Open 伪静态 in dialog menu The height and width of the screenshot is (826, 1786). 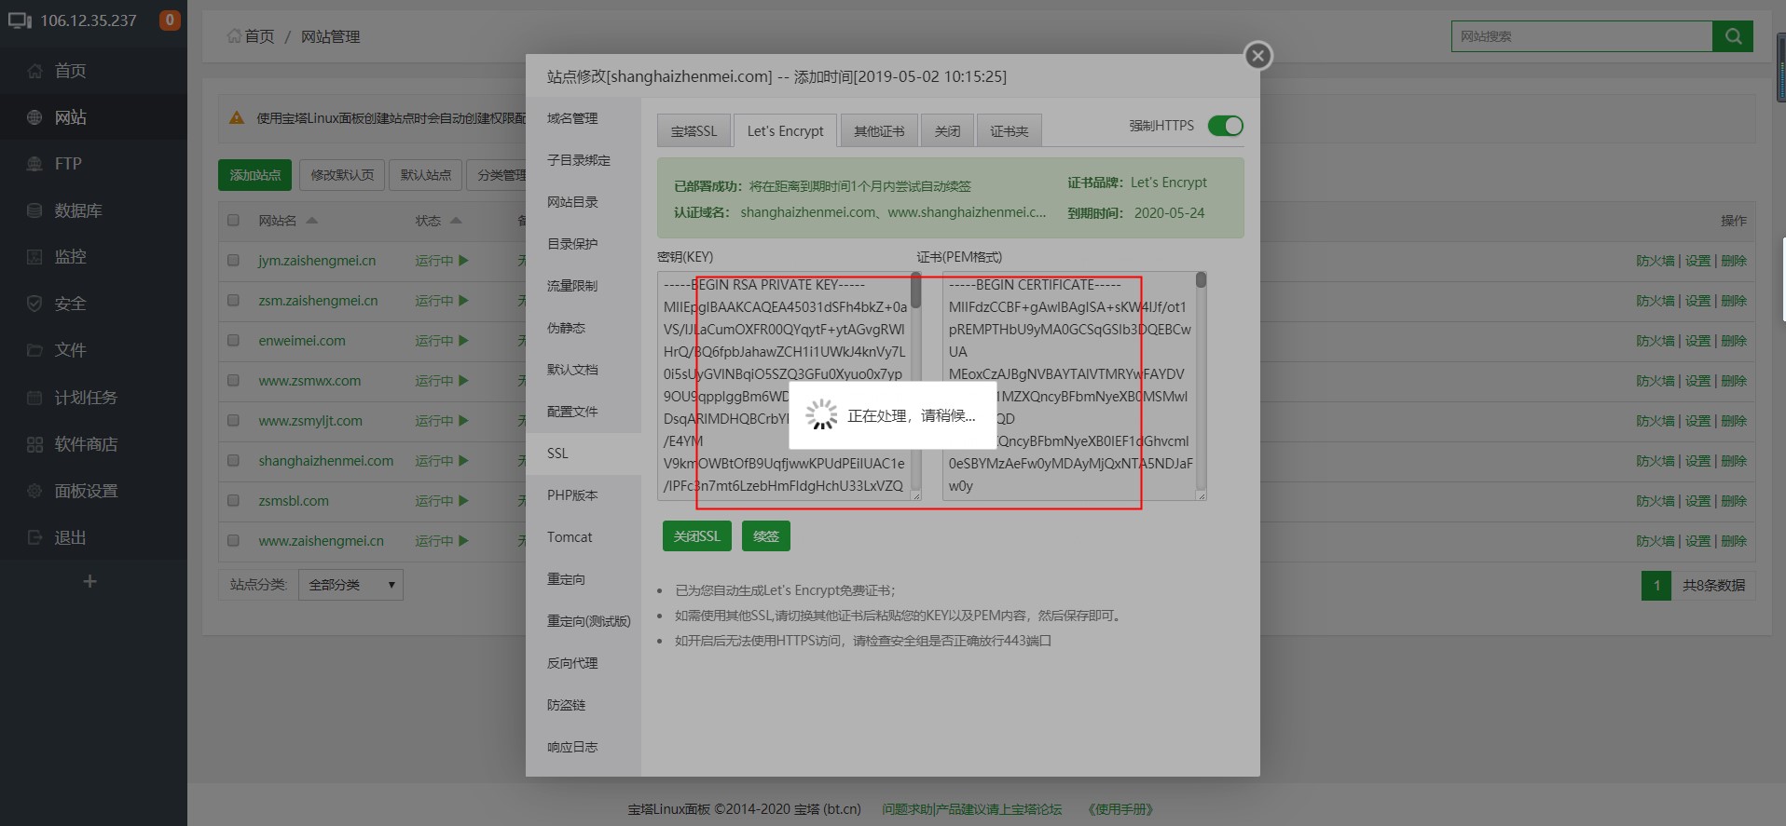tap(584, 328)
